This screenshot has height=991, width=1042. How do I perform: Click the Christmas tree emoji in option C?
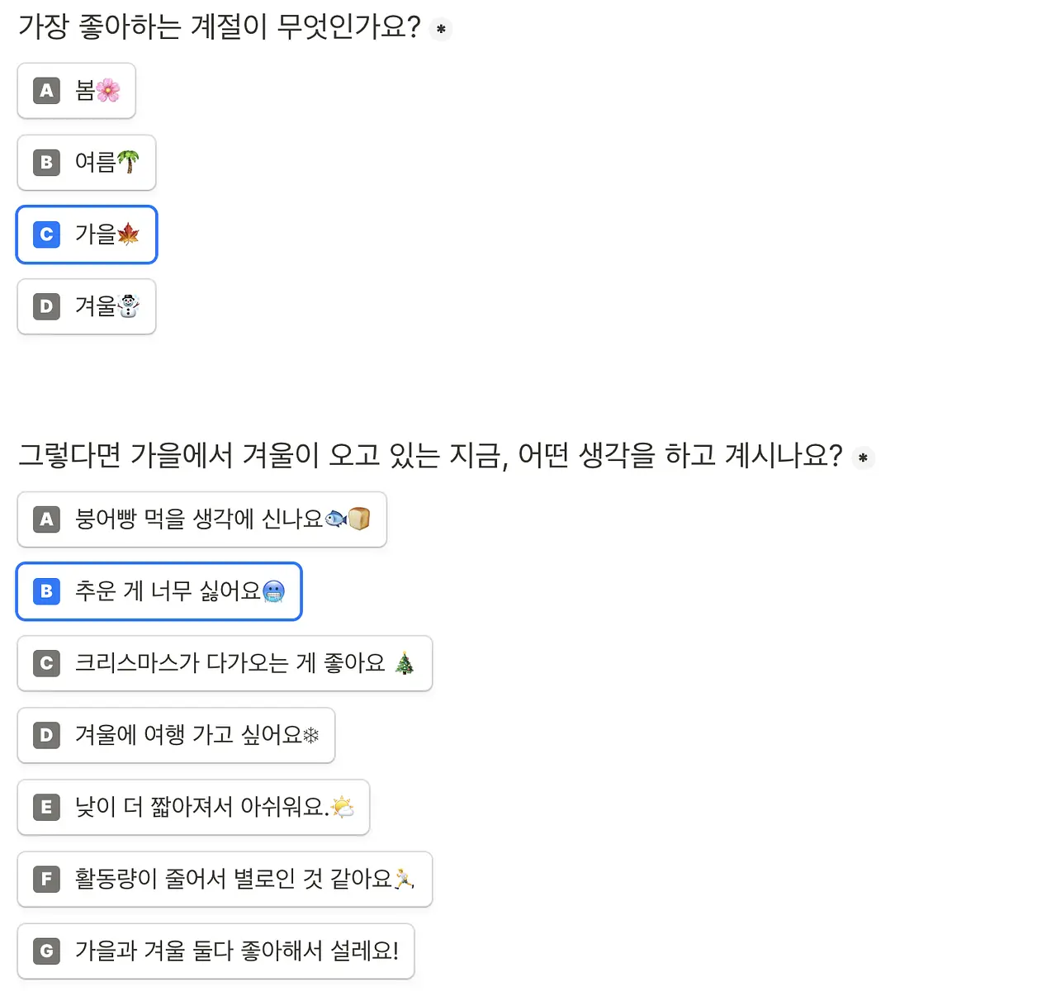click(405, 662)
